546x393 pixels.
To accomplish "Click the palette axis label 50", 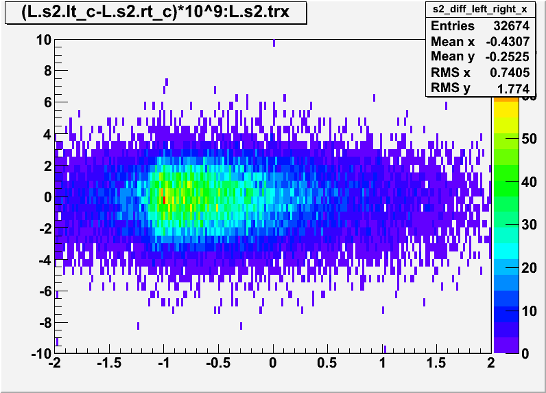I will click(529, 139).
